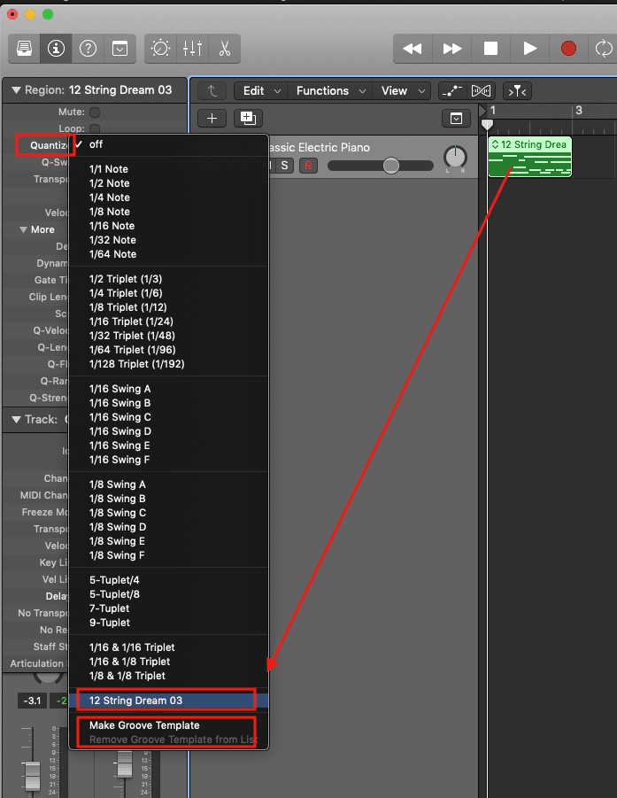Rewind the playhead
The image size is (617, 798).
click(413, 49)
